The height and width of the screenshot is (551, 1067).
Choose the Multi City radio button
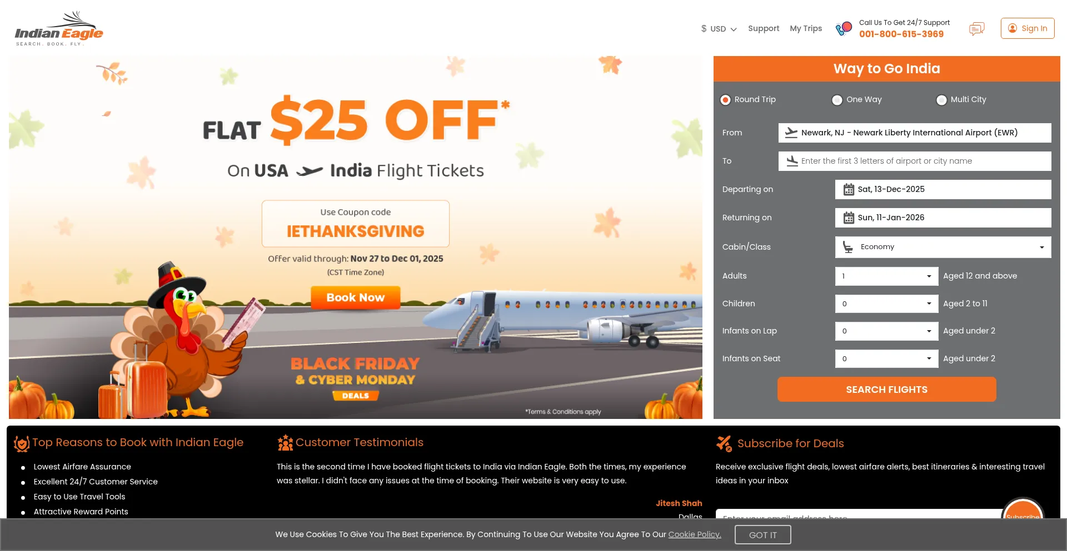click(x=941, y=100)
